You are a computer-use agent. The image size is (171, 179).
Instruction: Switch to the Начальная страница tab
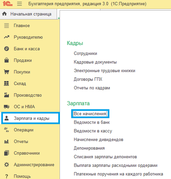coord(28,14)
